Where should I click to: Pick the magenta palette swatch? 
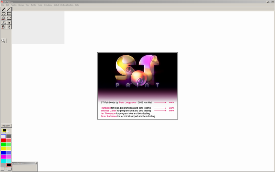click(x=3, y=157)
